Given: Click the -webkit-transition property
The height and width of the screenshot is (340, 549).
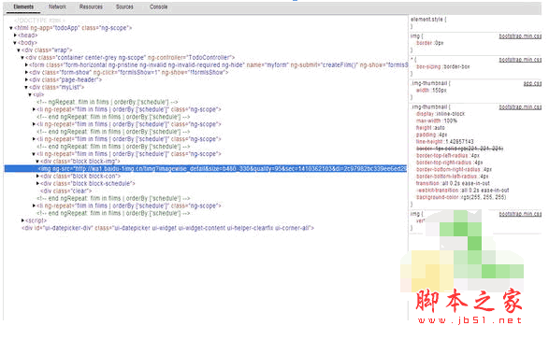Looking at the screenshot, I should pyautogui.click(x=462, y=191).
